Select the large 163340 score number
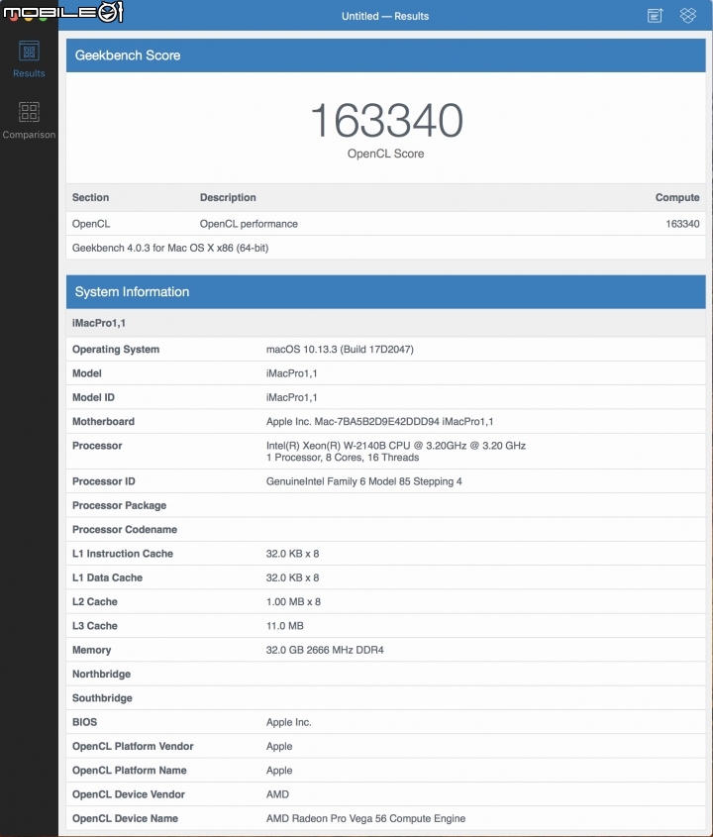The height and width of the screenshot is (837, 713). [x=386, y=121]
